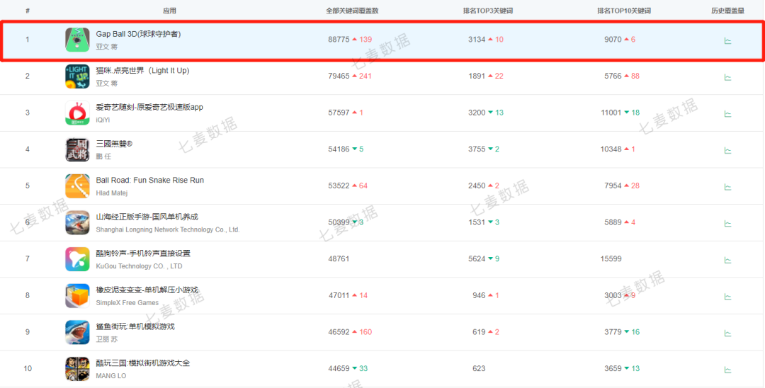Open 酷玩三国:模拟街机游戏大全 title
The height and width of the screenshot is (388, 765).
click(x=143, y=363)
